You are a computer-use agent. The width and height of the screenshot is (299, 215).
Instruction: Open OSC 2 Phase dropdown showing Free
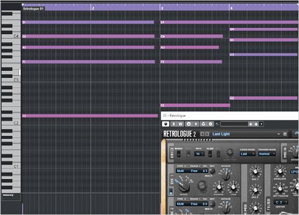pyautogui.click(x=194, y=204)
